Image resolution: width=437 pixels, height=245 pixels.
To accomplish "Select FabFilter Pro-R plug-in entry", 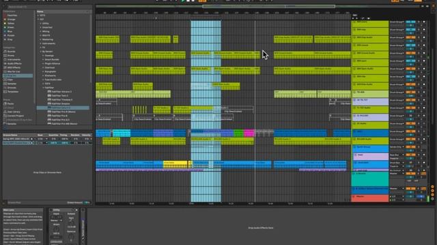I will (x=59, y=116).
